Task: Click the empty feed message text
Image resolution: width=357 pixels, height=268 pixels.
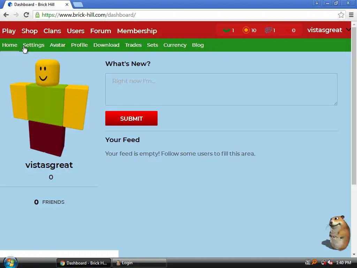Action: coord(180,154)
